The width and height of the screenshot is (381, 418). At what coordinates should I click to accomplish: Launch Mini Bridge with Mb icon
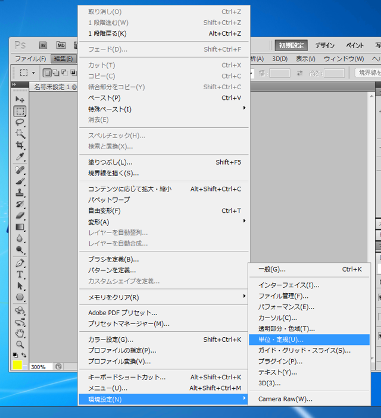[61, 45]
